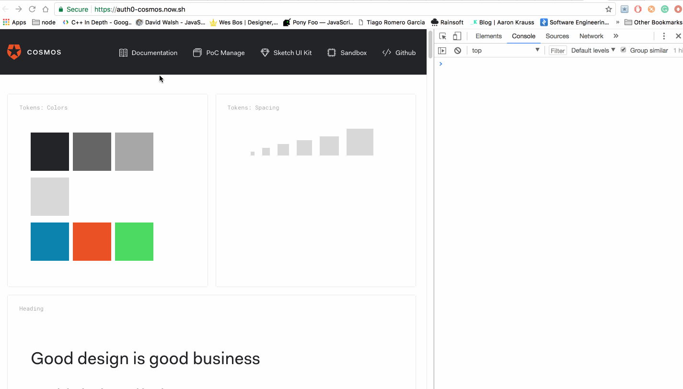Switch to the Sources tab
The image size is (683, 389).
557,36
